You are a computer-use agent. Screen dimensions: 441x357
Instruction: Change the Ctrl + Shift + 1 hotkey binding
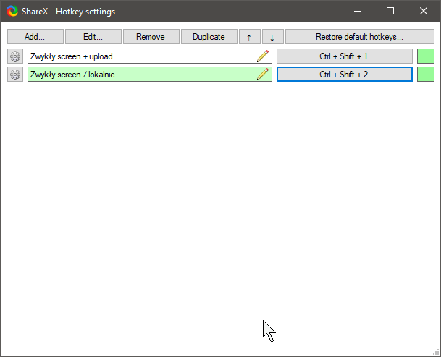click(x=344, y=56)
